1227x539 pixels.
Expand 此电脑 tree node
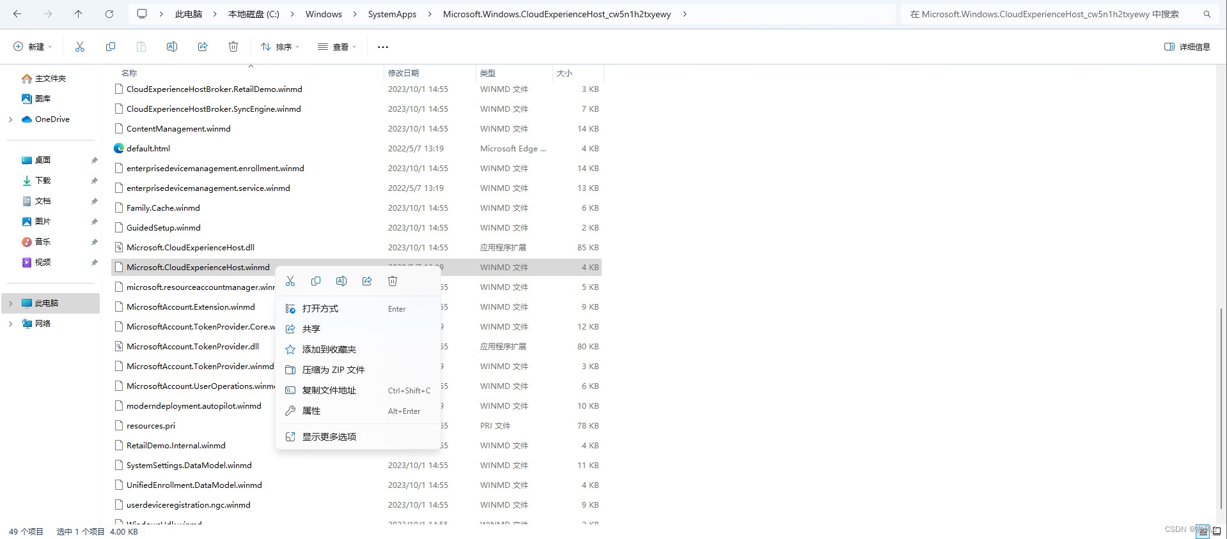(10, 303)
